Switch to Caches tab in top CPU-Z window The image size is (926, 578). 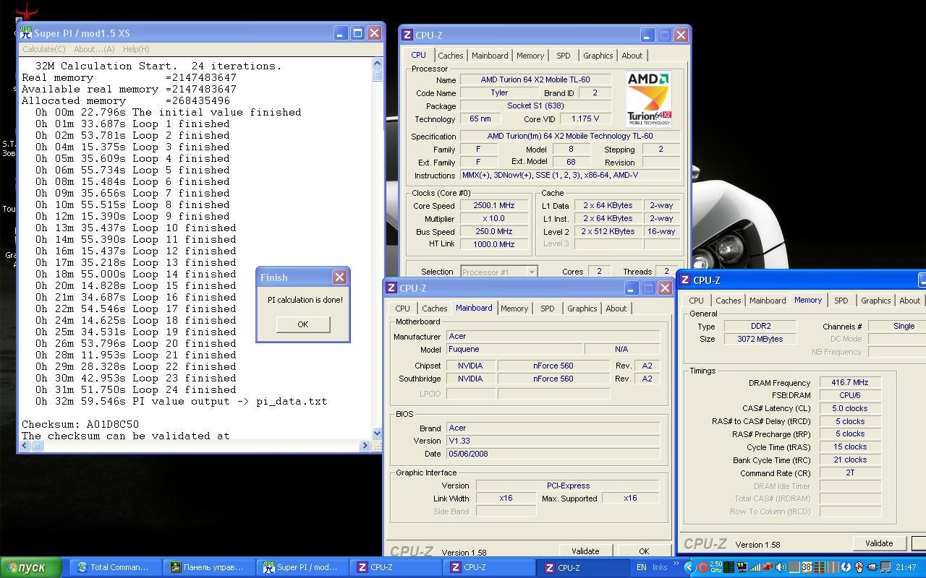[450, 56]
